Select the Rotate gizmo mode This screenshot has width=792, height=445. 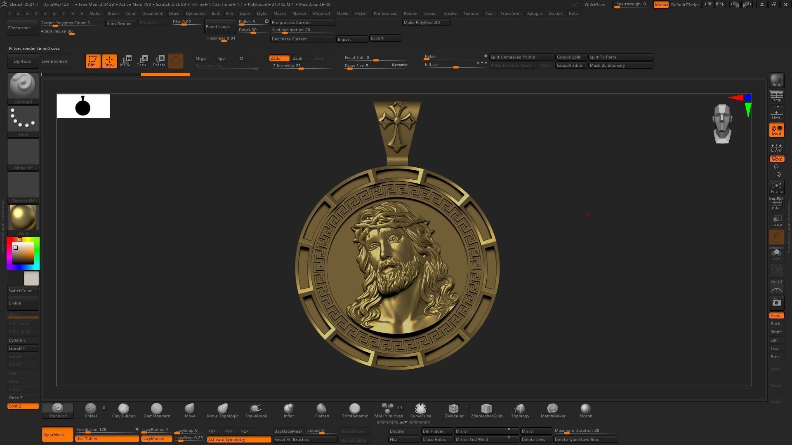(x=159, y=61)
